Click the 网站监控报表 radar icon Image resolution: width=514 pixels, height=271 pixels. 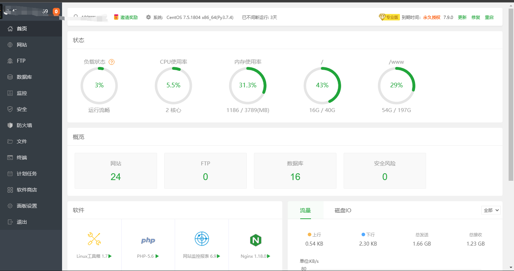click(202, 239)
